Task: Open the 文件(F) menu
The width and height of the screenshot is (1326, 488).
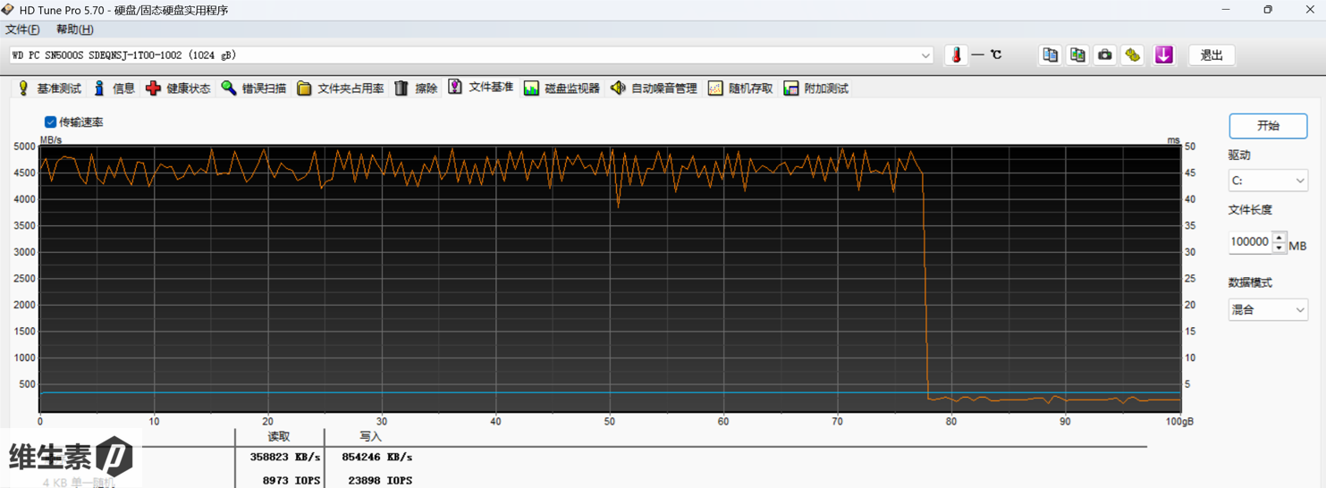Action: [22, 29]
